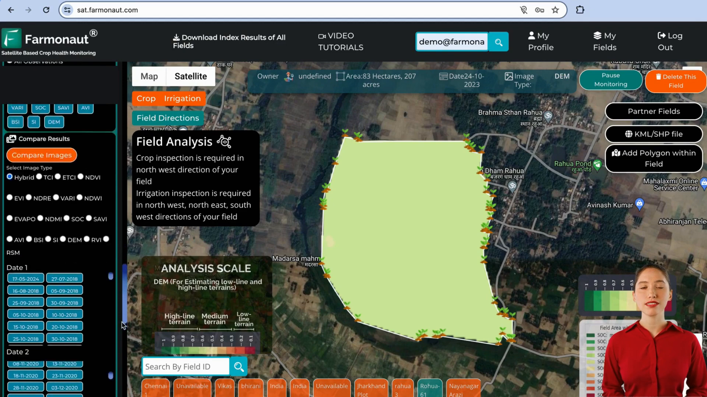This screenshot has width=707, height=397.
Task: Click Compare Results images icon
Action: pos(11,139)
